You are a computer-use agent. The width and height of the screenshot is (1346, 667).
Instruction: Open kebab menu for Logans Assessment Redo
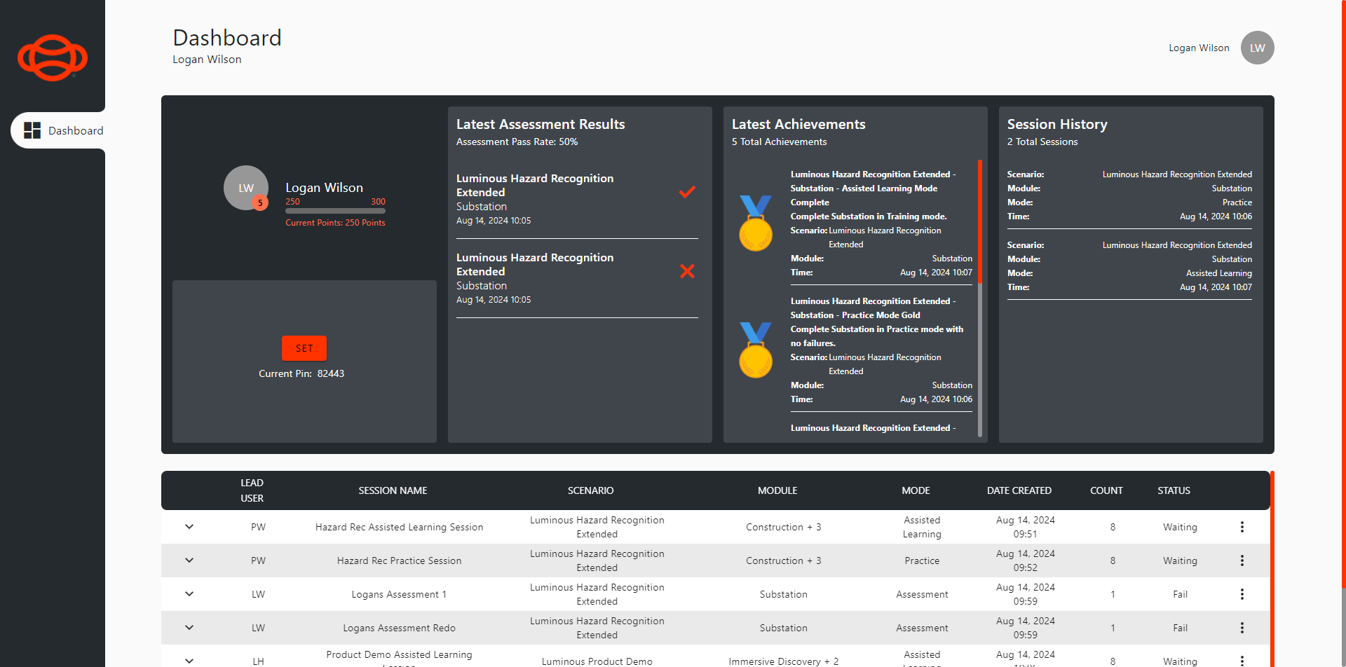pyautogui.click(x=1242, y=627)
